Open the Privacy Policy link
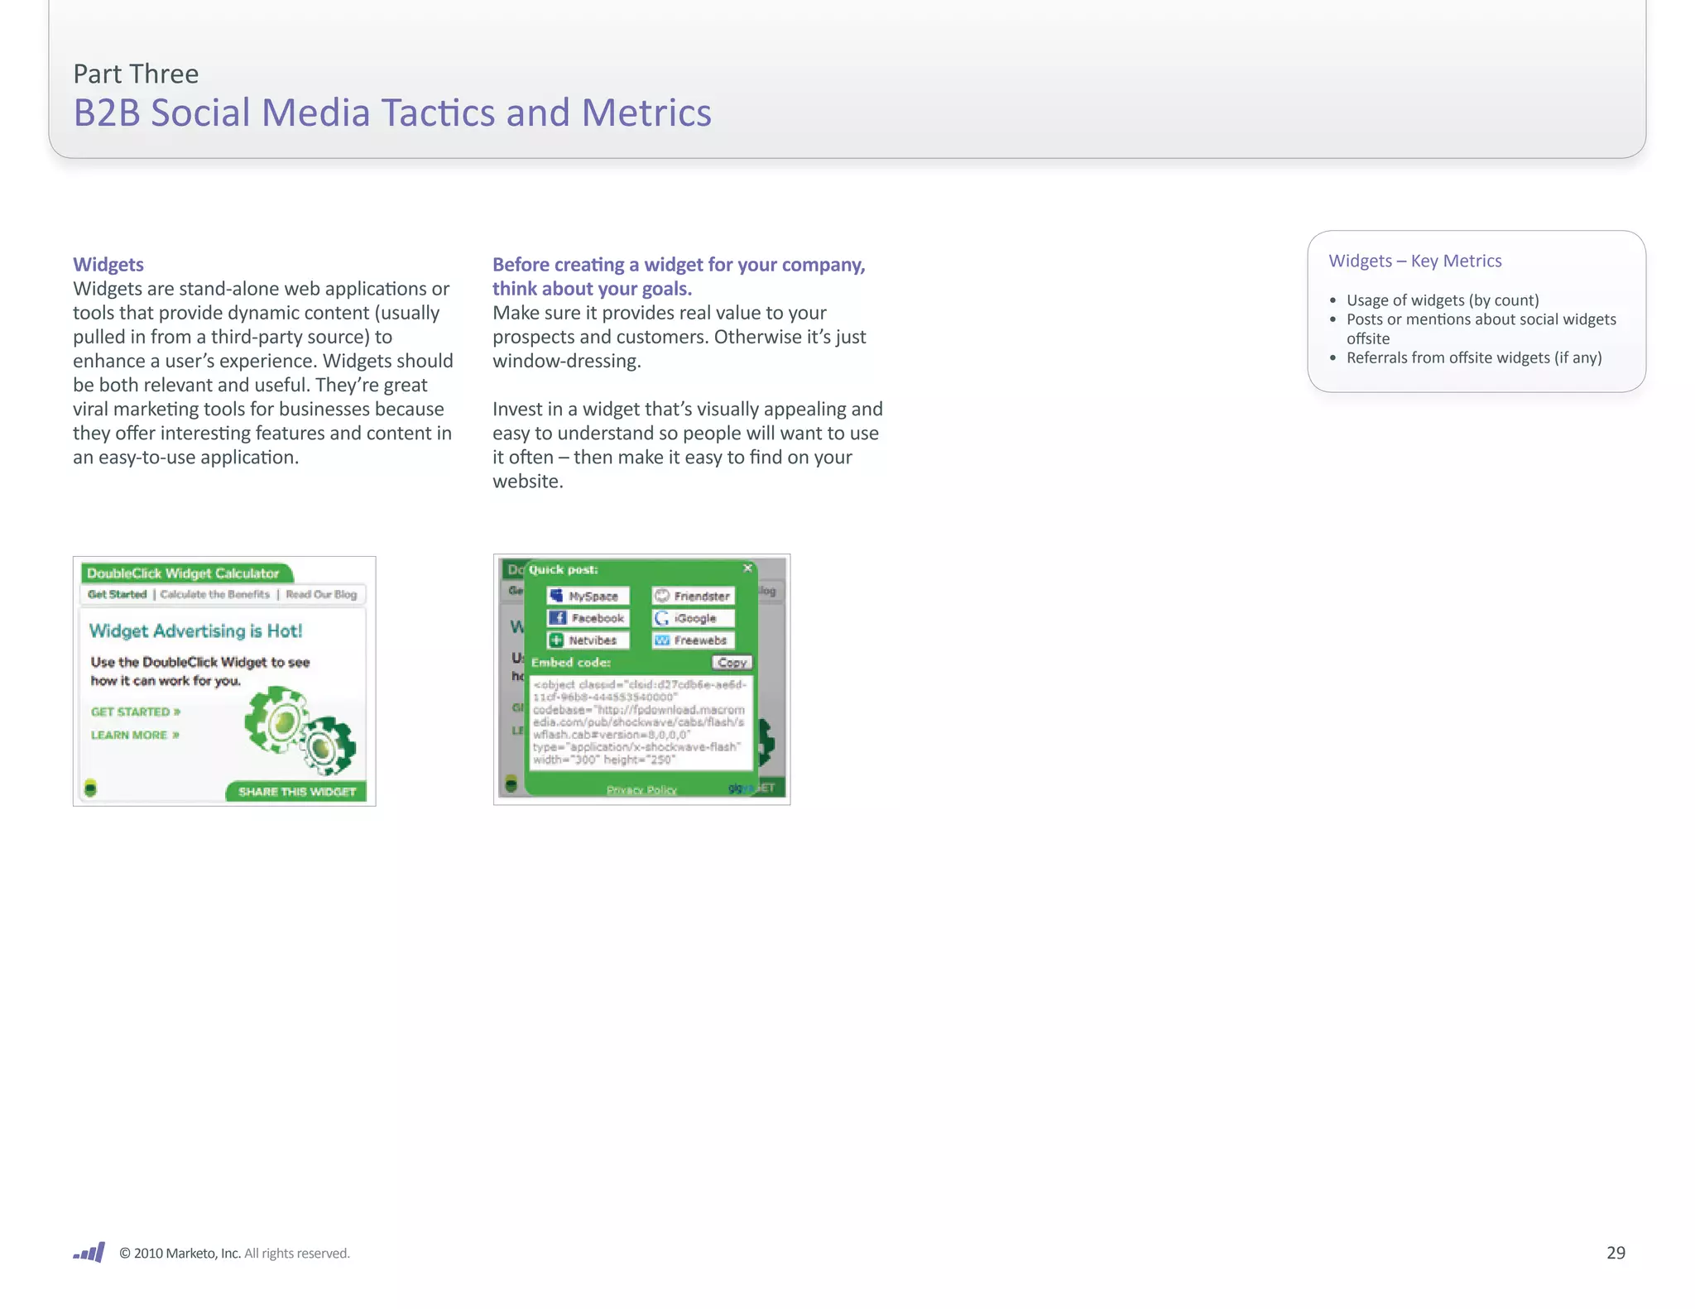Image resolution: width=1695 pixels, height=1309 pixels. pyautogui.click(x=641, y=790)
